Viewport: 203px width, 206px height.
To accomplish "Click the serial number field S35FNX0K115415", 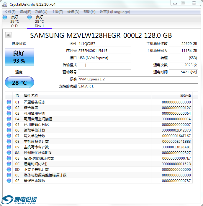I will coord(104,51).
